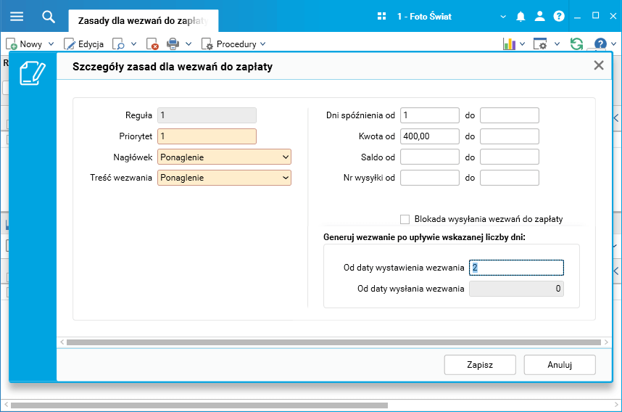Expand the Treść wezwania dropdown
The height and width of the screenshot is (412, 622).
tap(285, 178)
